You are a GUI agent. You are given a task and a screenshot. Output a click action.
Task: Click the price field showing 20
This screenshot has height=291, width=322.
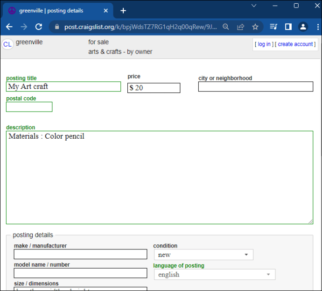coord(154,88)
